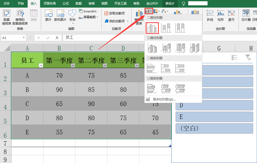The image size is (257, 163).
Task: Select slicer item E
Action: (x=214, y=117)
